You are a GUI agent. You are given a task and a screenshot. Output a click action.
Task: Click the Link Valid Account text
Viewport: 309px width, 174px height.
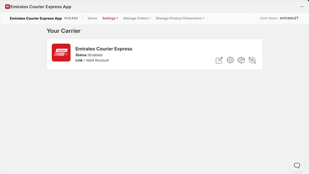(x=92, y=60)
